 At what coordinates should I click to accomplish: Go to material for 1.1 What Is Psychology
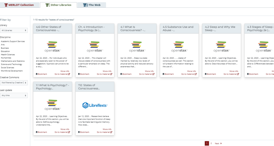62,132
